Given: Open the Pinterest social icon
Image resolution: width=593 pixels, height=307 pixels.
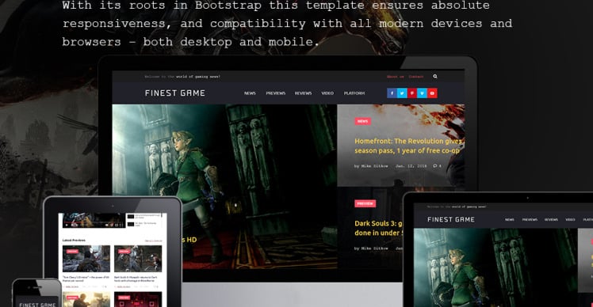Looking at the screenshot, I should tap(411, 93).
